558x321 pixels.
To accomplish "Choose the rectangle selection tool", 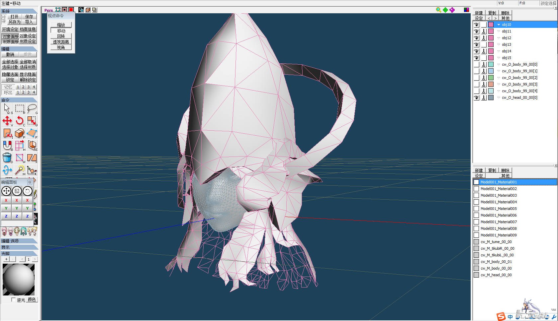I will (20, 108).
